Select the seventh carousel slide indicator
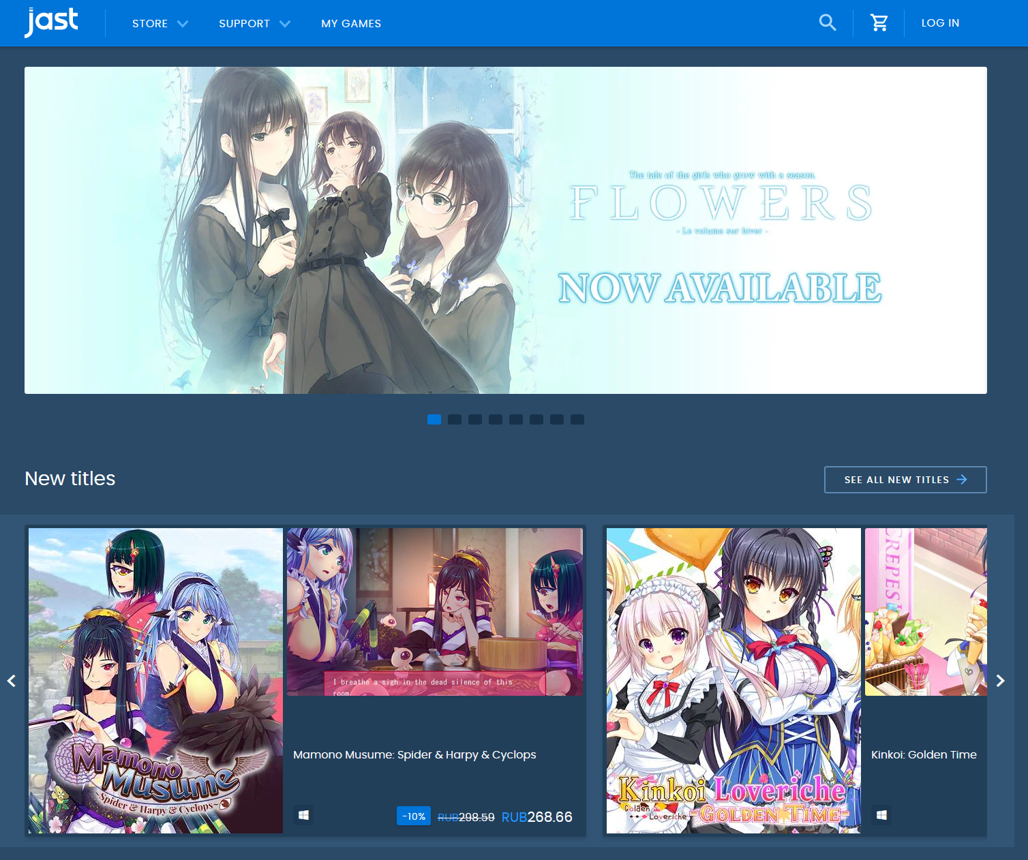The width and height of the screenshot is (1028, 860). 557,419
